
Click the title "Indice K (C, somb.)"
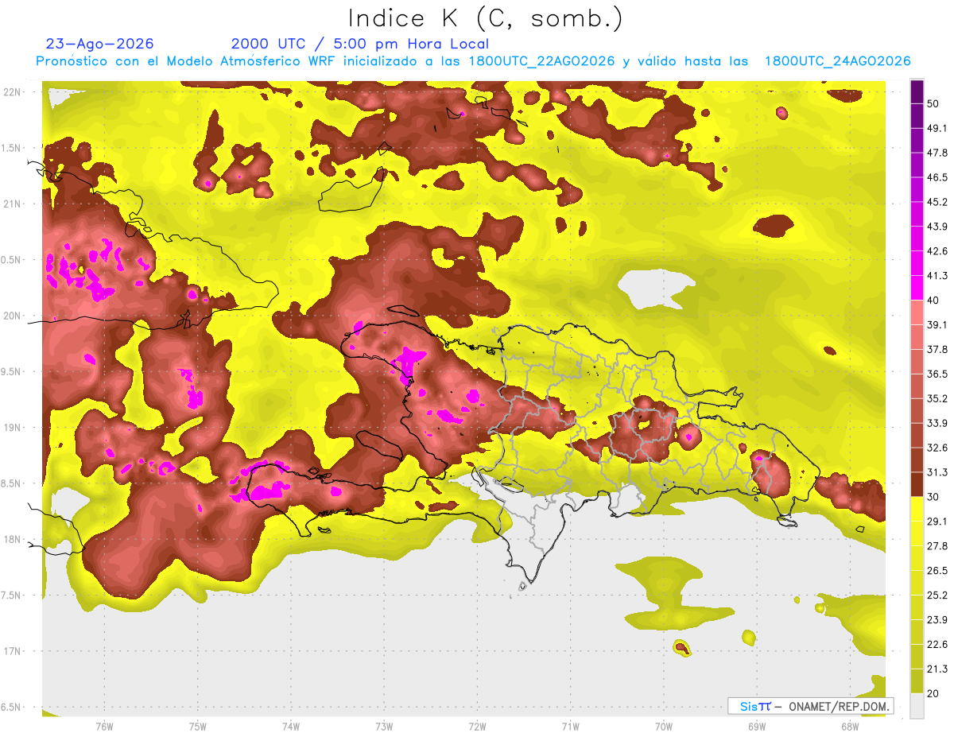pyautogui.click(x=485, y=17)
